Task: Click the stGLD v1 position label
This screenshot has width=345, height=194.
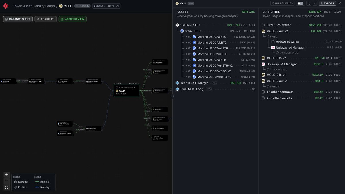Action: coord(275,86)
